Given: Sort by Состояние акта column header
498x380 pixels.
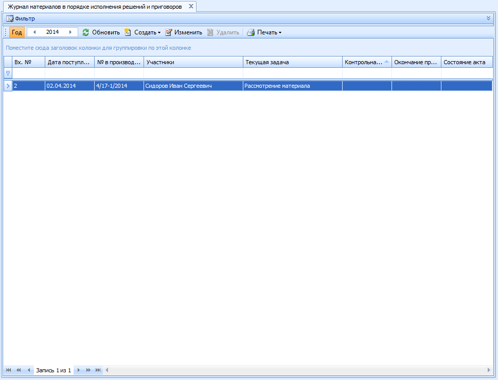Looking at the screenshot, I should [x=467, y=62].
